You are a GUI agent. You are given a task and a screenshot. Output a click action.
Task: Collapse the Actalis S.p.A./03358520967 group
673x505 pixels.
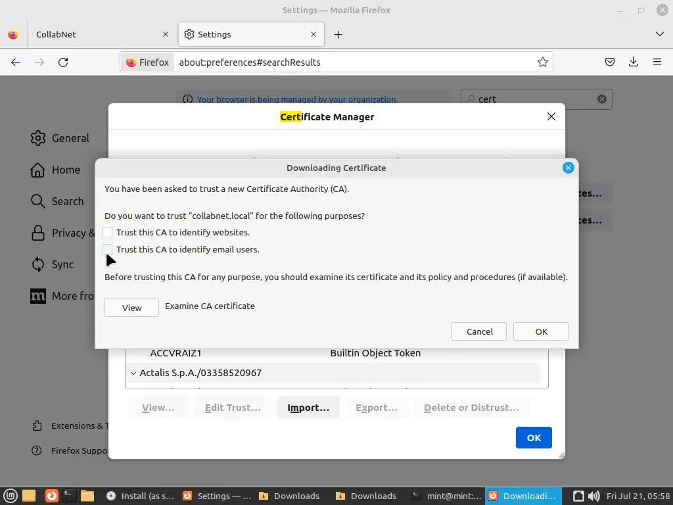[133, 373]
